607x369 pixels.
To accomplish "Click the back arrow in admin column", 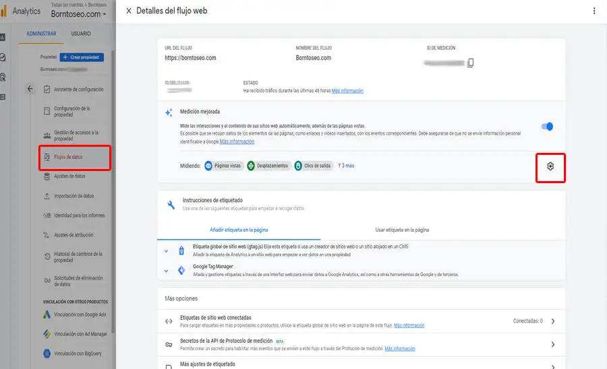I will (x=30, y=89).
